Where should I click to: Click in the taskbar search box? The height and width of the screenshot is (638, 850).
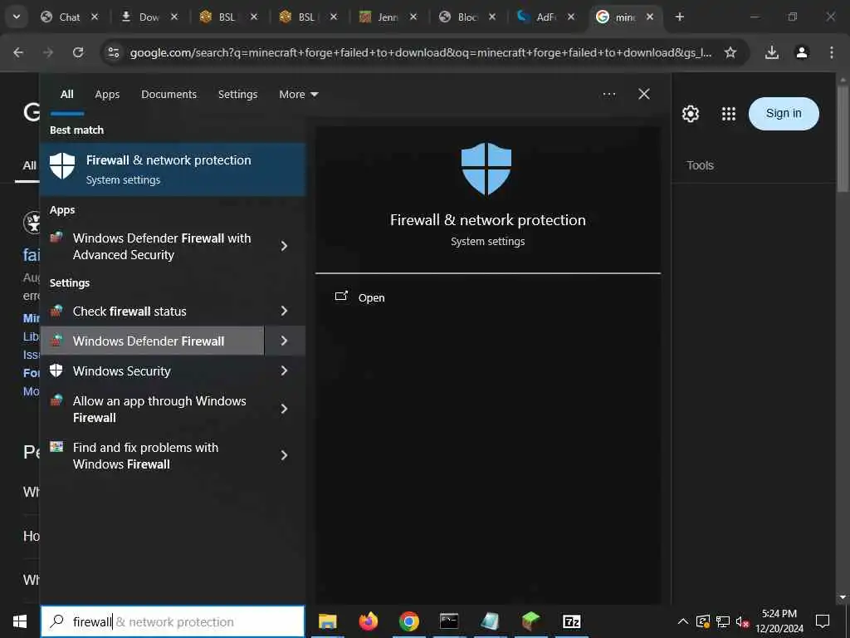point(173,621)
